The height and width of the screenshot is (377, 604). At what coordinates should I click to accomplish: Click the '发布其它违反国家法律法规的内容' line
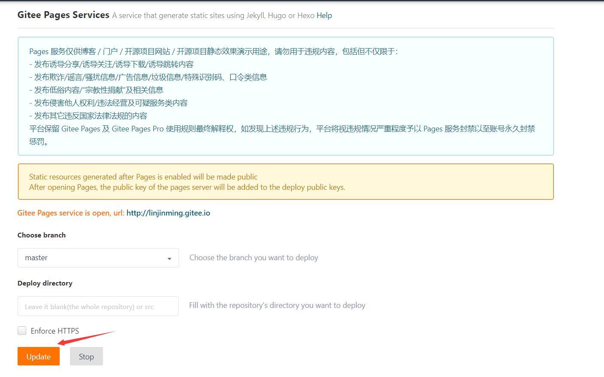(88, 116)
